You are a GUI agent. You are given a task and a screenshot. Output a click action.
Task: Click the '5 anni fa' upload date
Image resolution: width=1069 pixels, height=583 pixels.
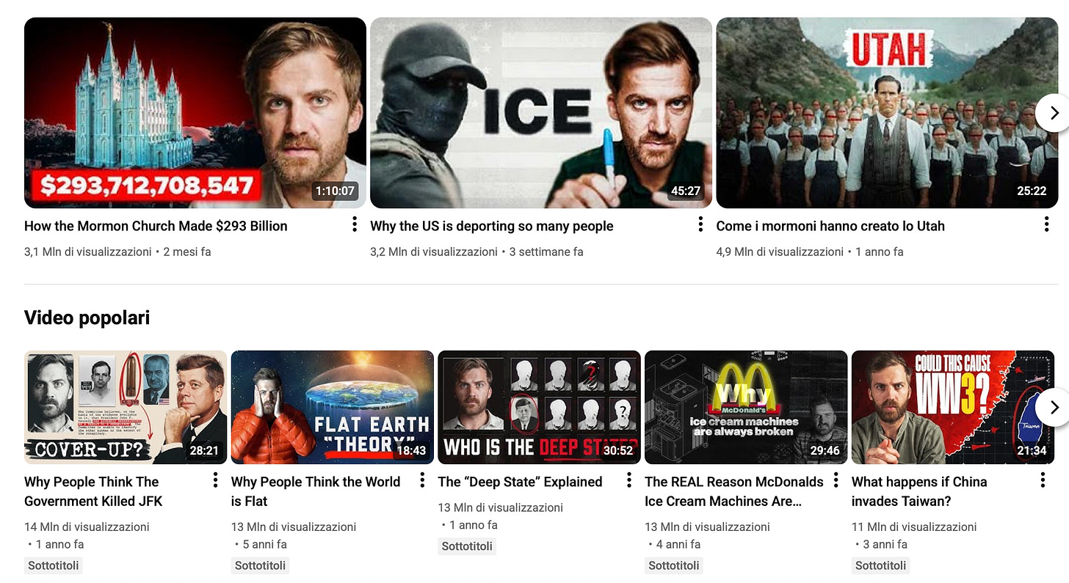[x=265, y=544]
